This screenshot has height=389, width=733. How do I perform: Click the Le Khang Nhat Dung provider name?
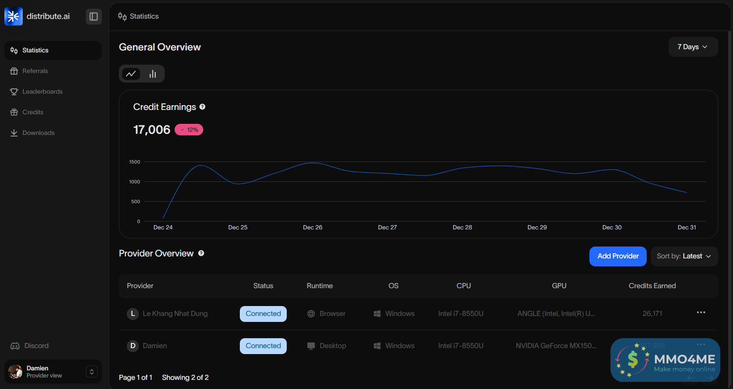click(175, 314)
